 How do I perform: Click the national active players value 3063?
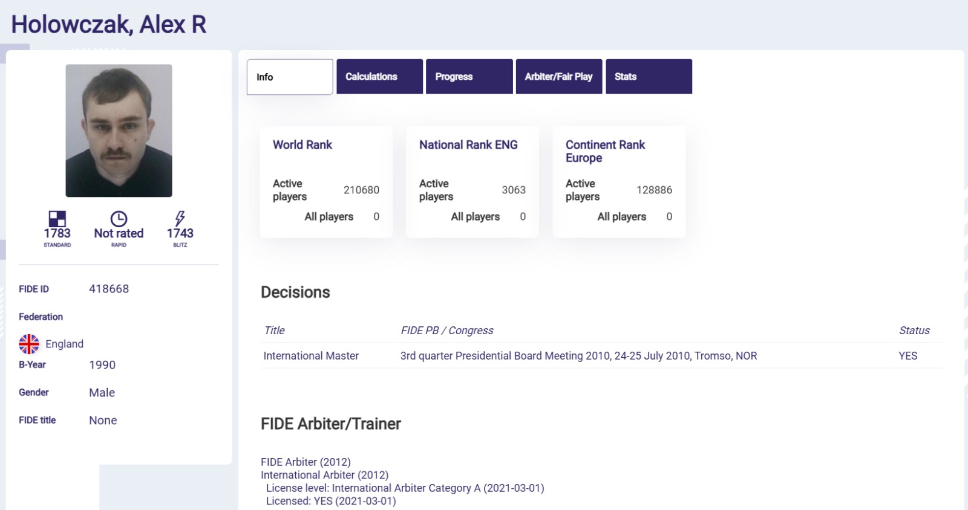[x=514, y=190]
